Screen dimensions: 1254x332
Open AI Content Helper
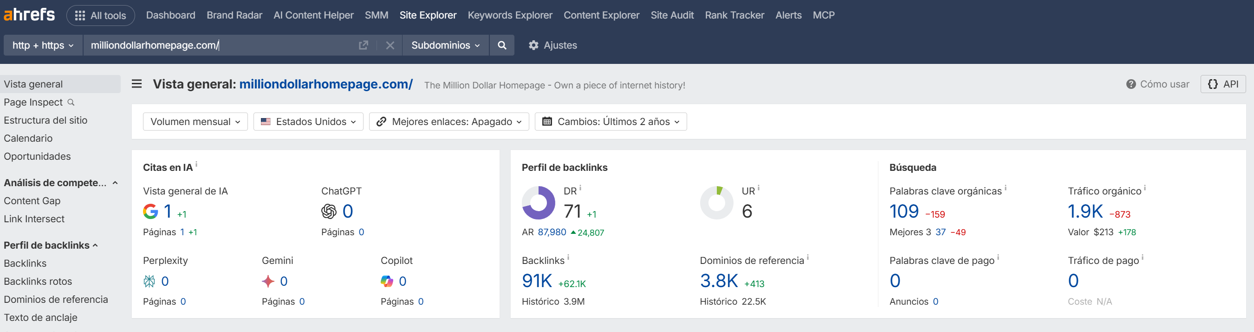[313, 15]
